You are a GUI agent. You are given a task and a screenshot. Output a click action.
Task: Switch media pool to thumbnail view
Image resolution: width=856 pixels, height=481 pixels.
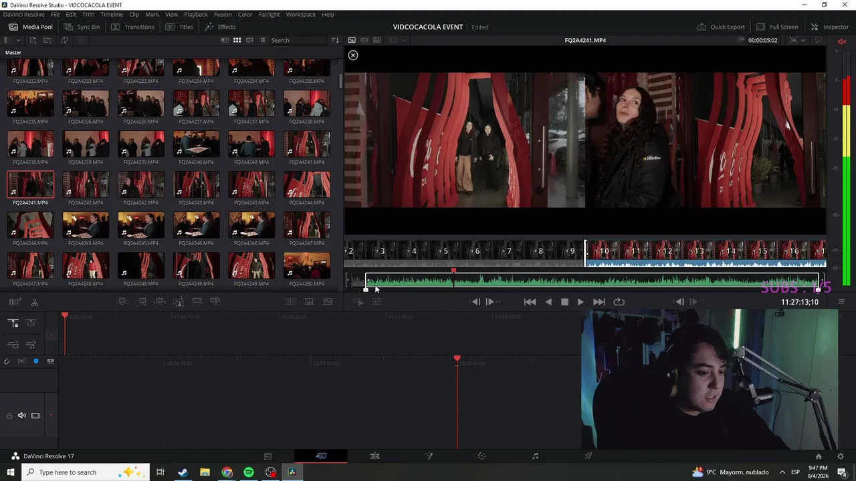[237, 40]
